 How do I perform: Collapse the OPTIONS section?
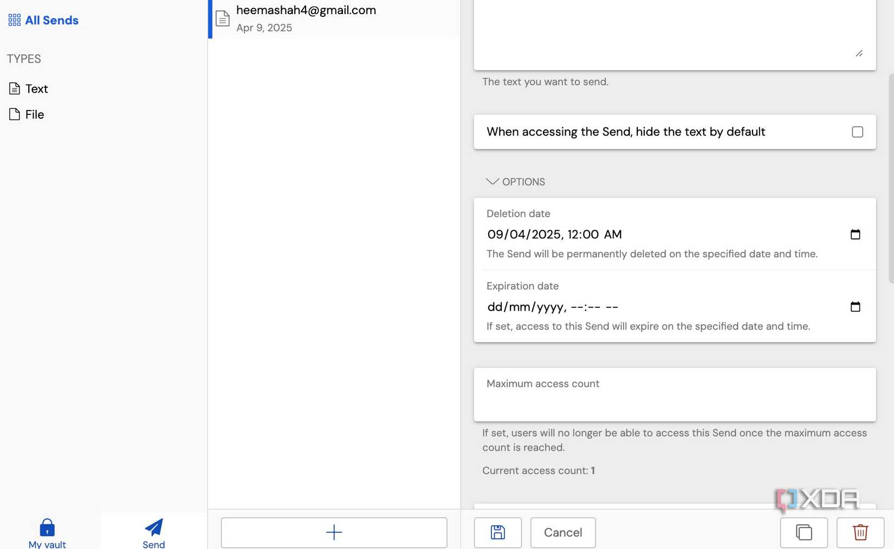tap(515, 182)
